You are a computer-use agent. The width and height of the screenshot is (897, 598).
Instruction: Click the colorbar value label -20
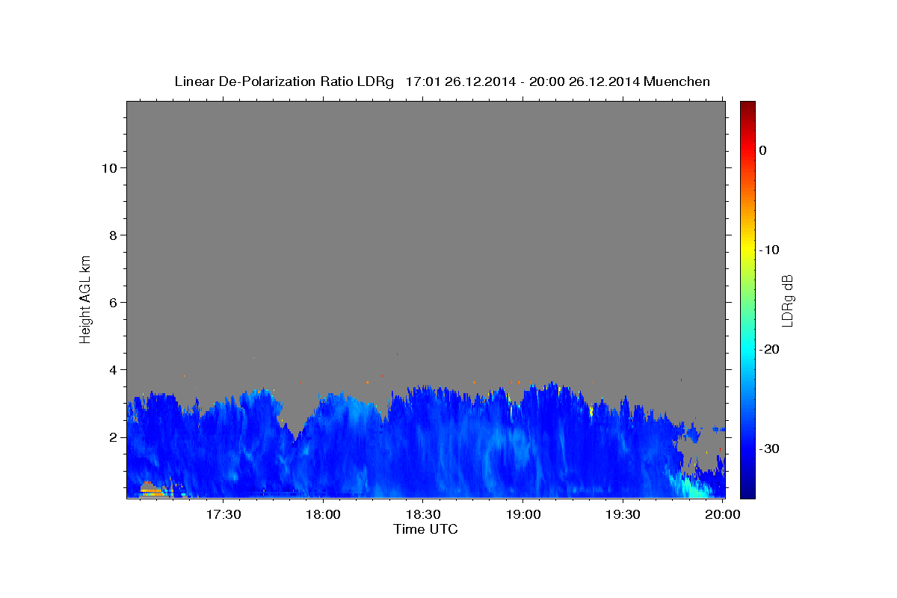pos(769,349)
